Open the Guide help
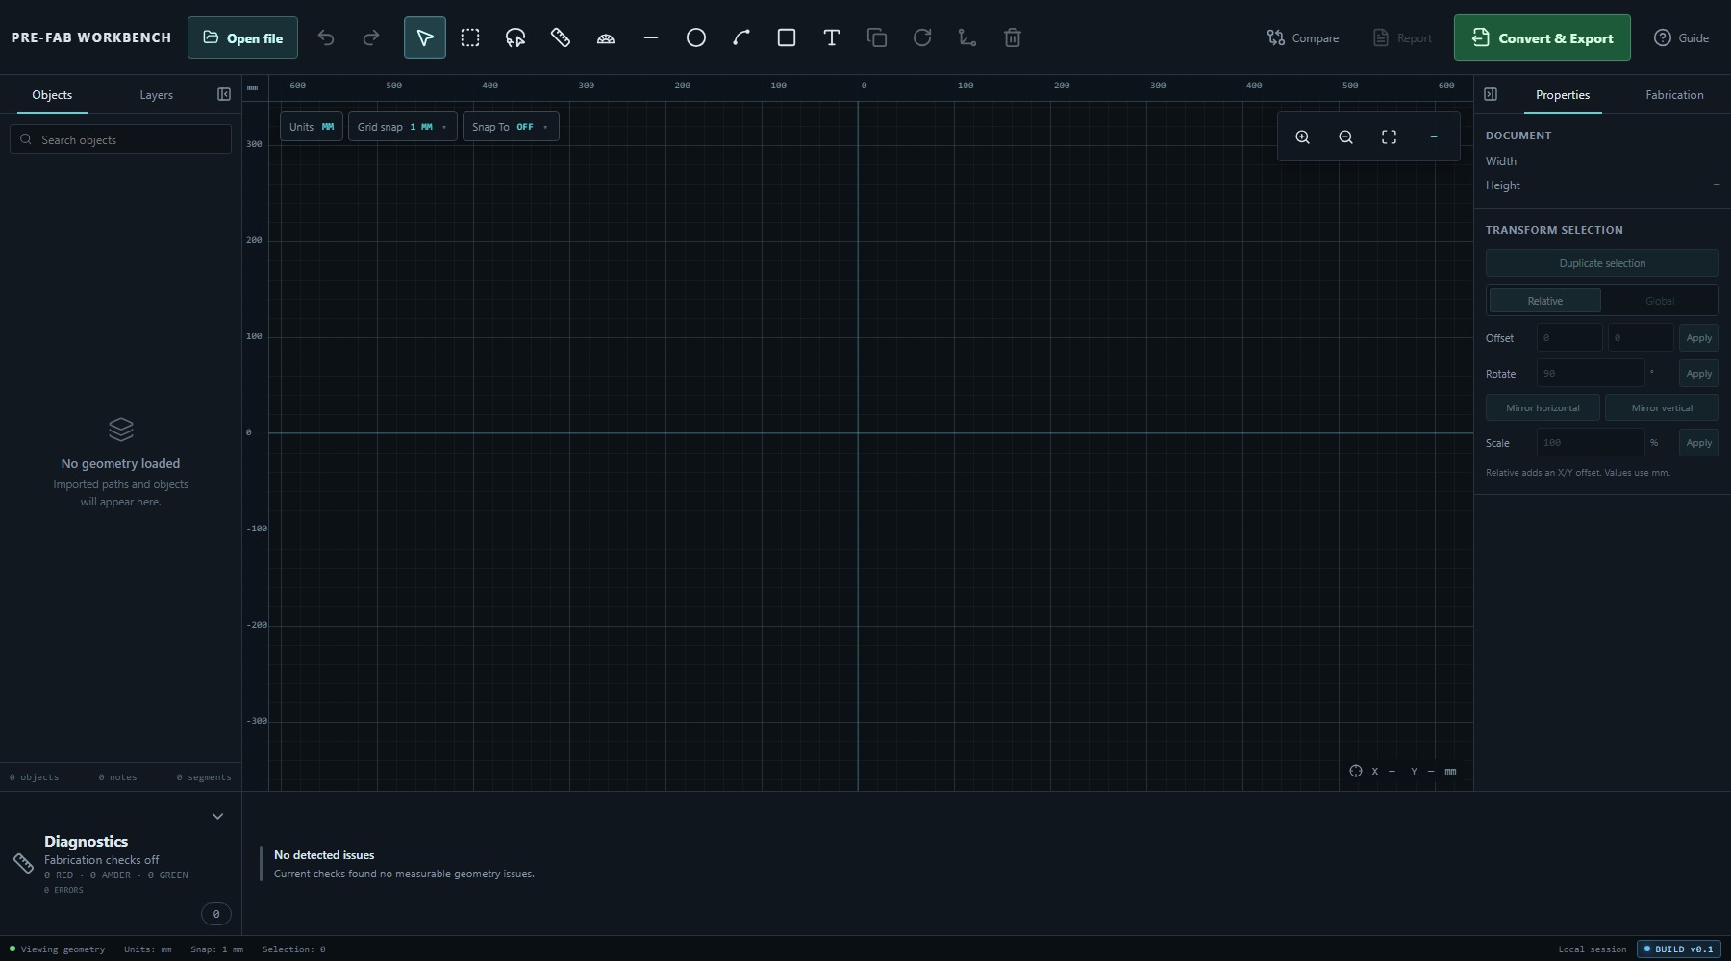This screenshot has width=1731, height=961. pyautogui.click(x=1681, y=37)
